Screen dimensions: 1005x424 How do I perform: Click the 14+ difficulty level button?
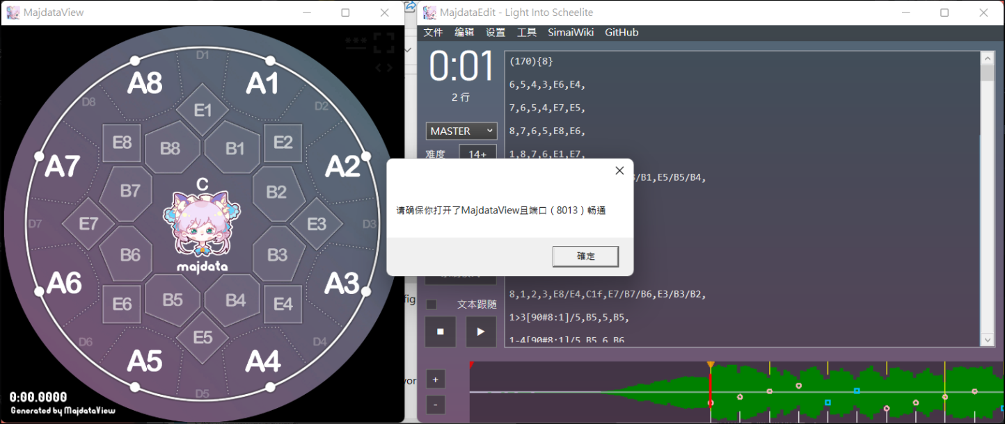click(x=477, y=154)
